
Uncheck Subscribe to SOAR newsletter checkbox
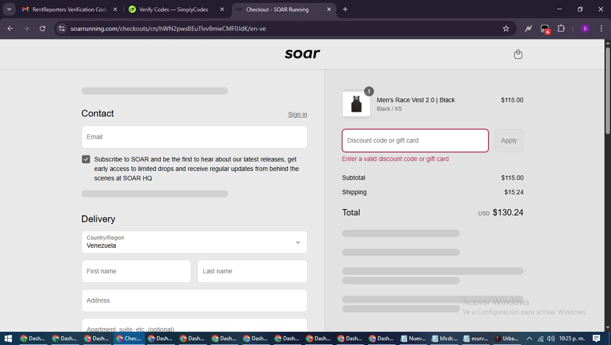coord(86,159)
